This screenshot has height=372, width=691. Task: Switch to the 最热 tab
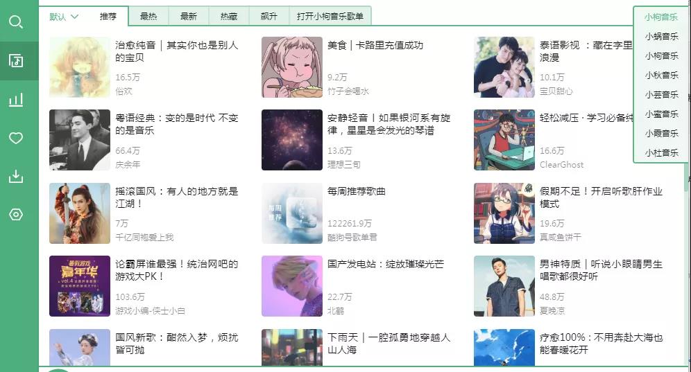[x=148, y=17]
